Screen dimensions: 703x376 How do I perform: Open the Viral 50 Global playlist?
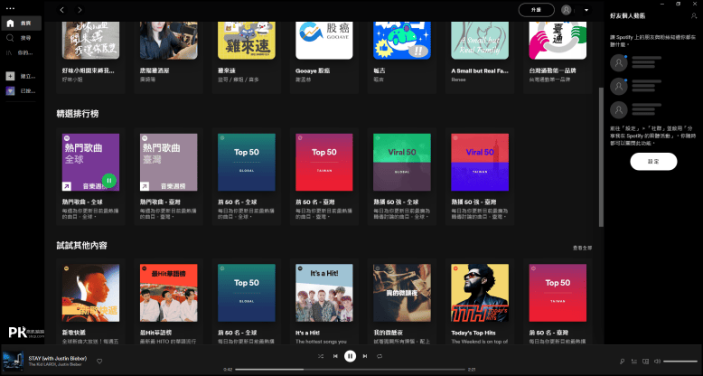[x=402, y=162]
